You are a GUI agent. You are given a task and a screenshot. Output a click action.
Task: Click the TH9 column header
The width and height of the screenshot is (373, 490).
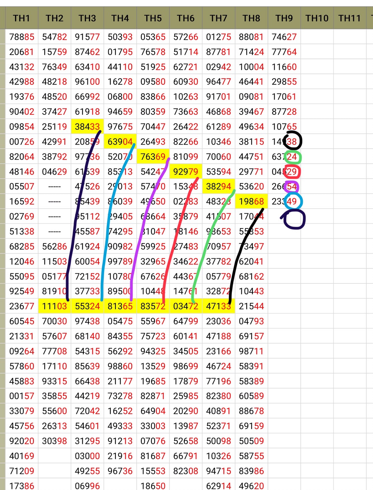[284, 18]
